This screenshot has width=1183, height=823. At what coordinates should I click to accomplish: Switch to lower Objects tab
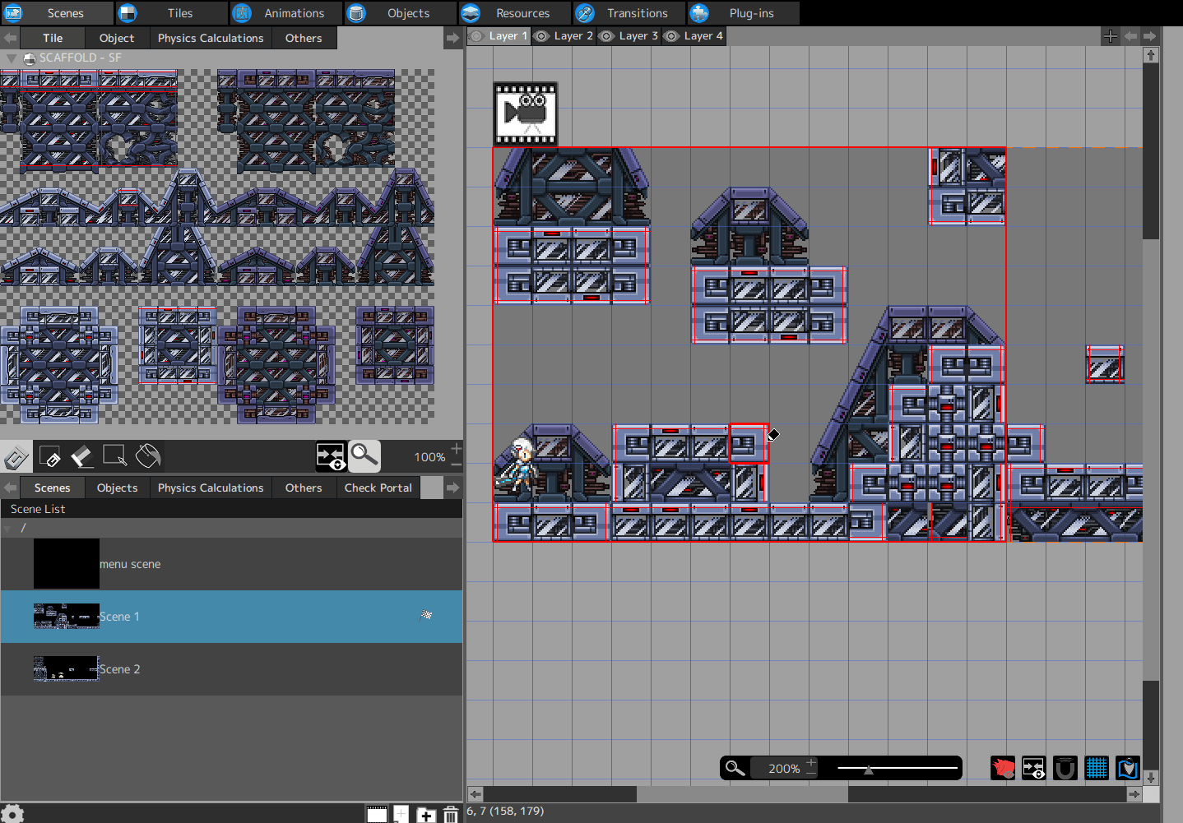(118, 488)
